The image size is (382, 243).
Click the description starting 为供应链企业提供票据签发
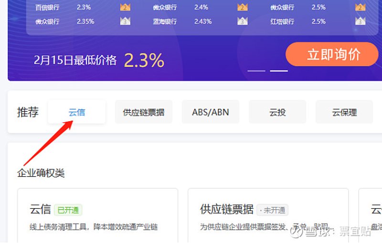[x=265, y=227]
